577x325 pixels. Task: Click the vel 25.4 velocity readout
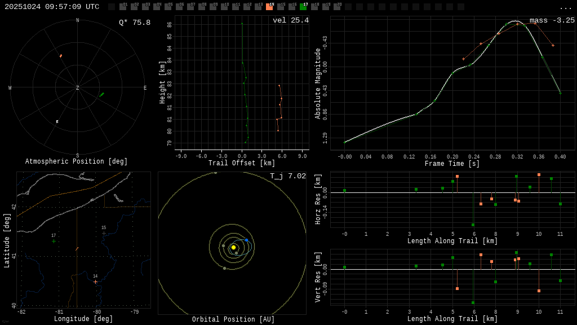pos(290,21)
